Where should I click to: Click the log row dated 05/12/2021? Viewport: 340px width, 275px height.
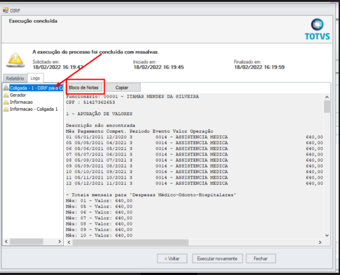coord(195,183)
